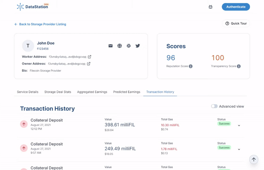
Task: Go back to Storage Provider Listing
Action: tap(40, 24)
